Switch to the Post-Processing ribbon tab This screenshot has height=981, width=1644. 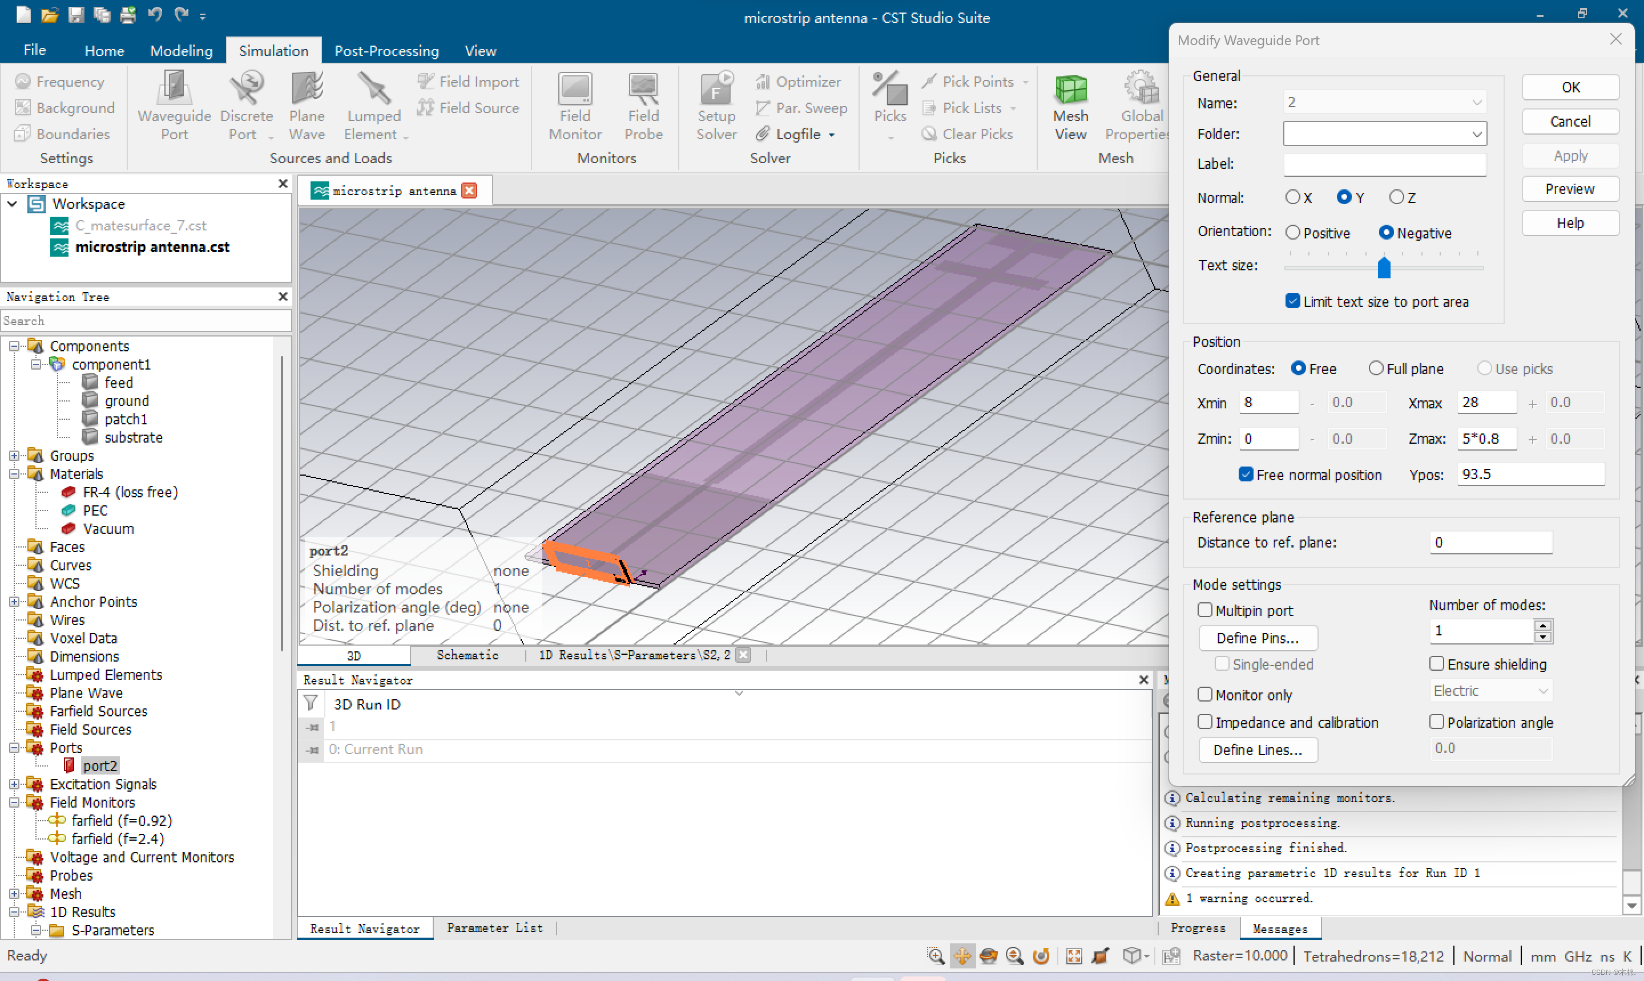tap(386, 51)
